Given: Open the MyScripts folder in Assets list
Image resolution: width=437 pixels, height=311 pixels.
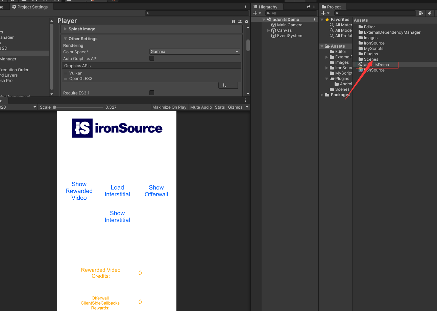Looking at the screenshot, I should [x=371, y=49].
